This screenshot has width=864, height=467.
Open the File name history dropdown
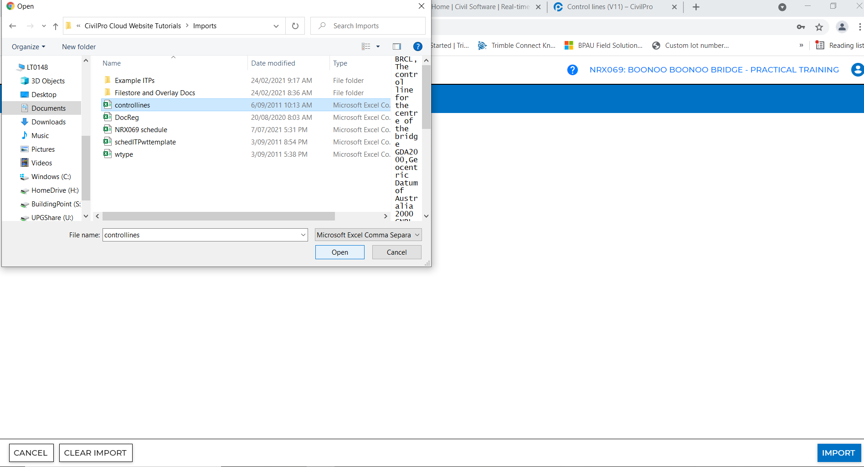pos(303,235)
